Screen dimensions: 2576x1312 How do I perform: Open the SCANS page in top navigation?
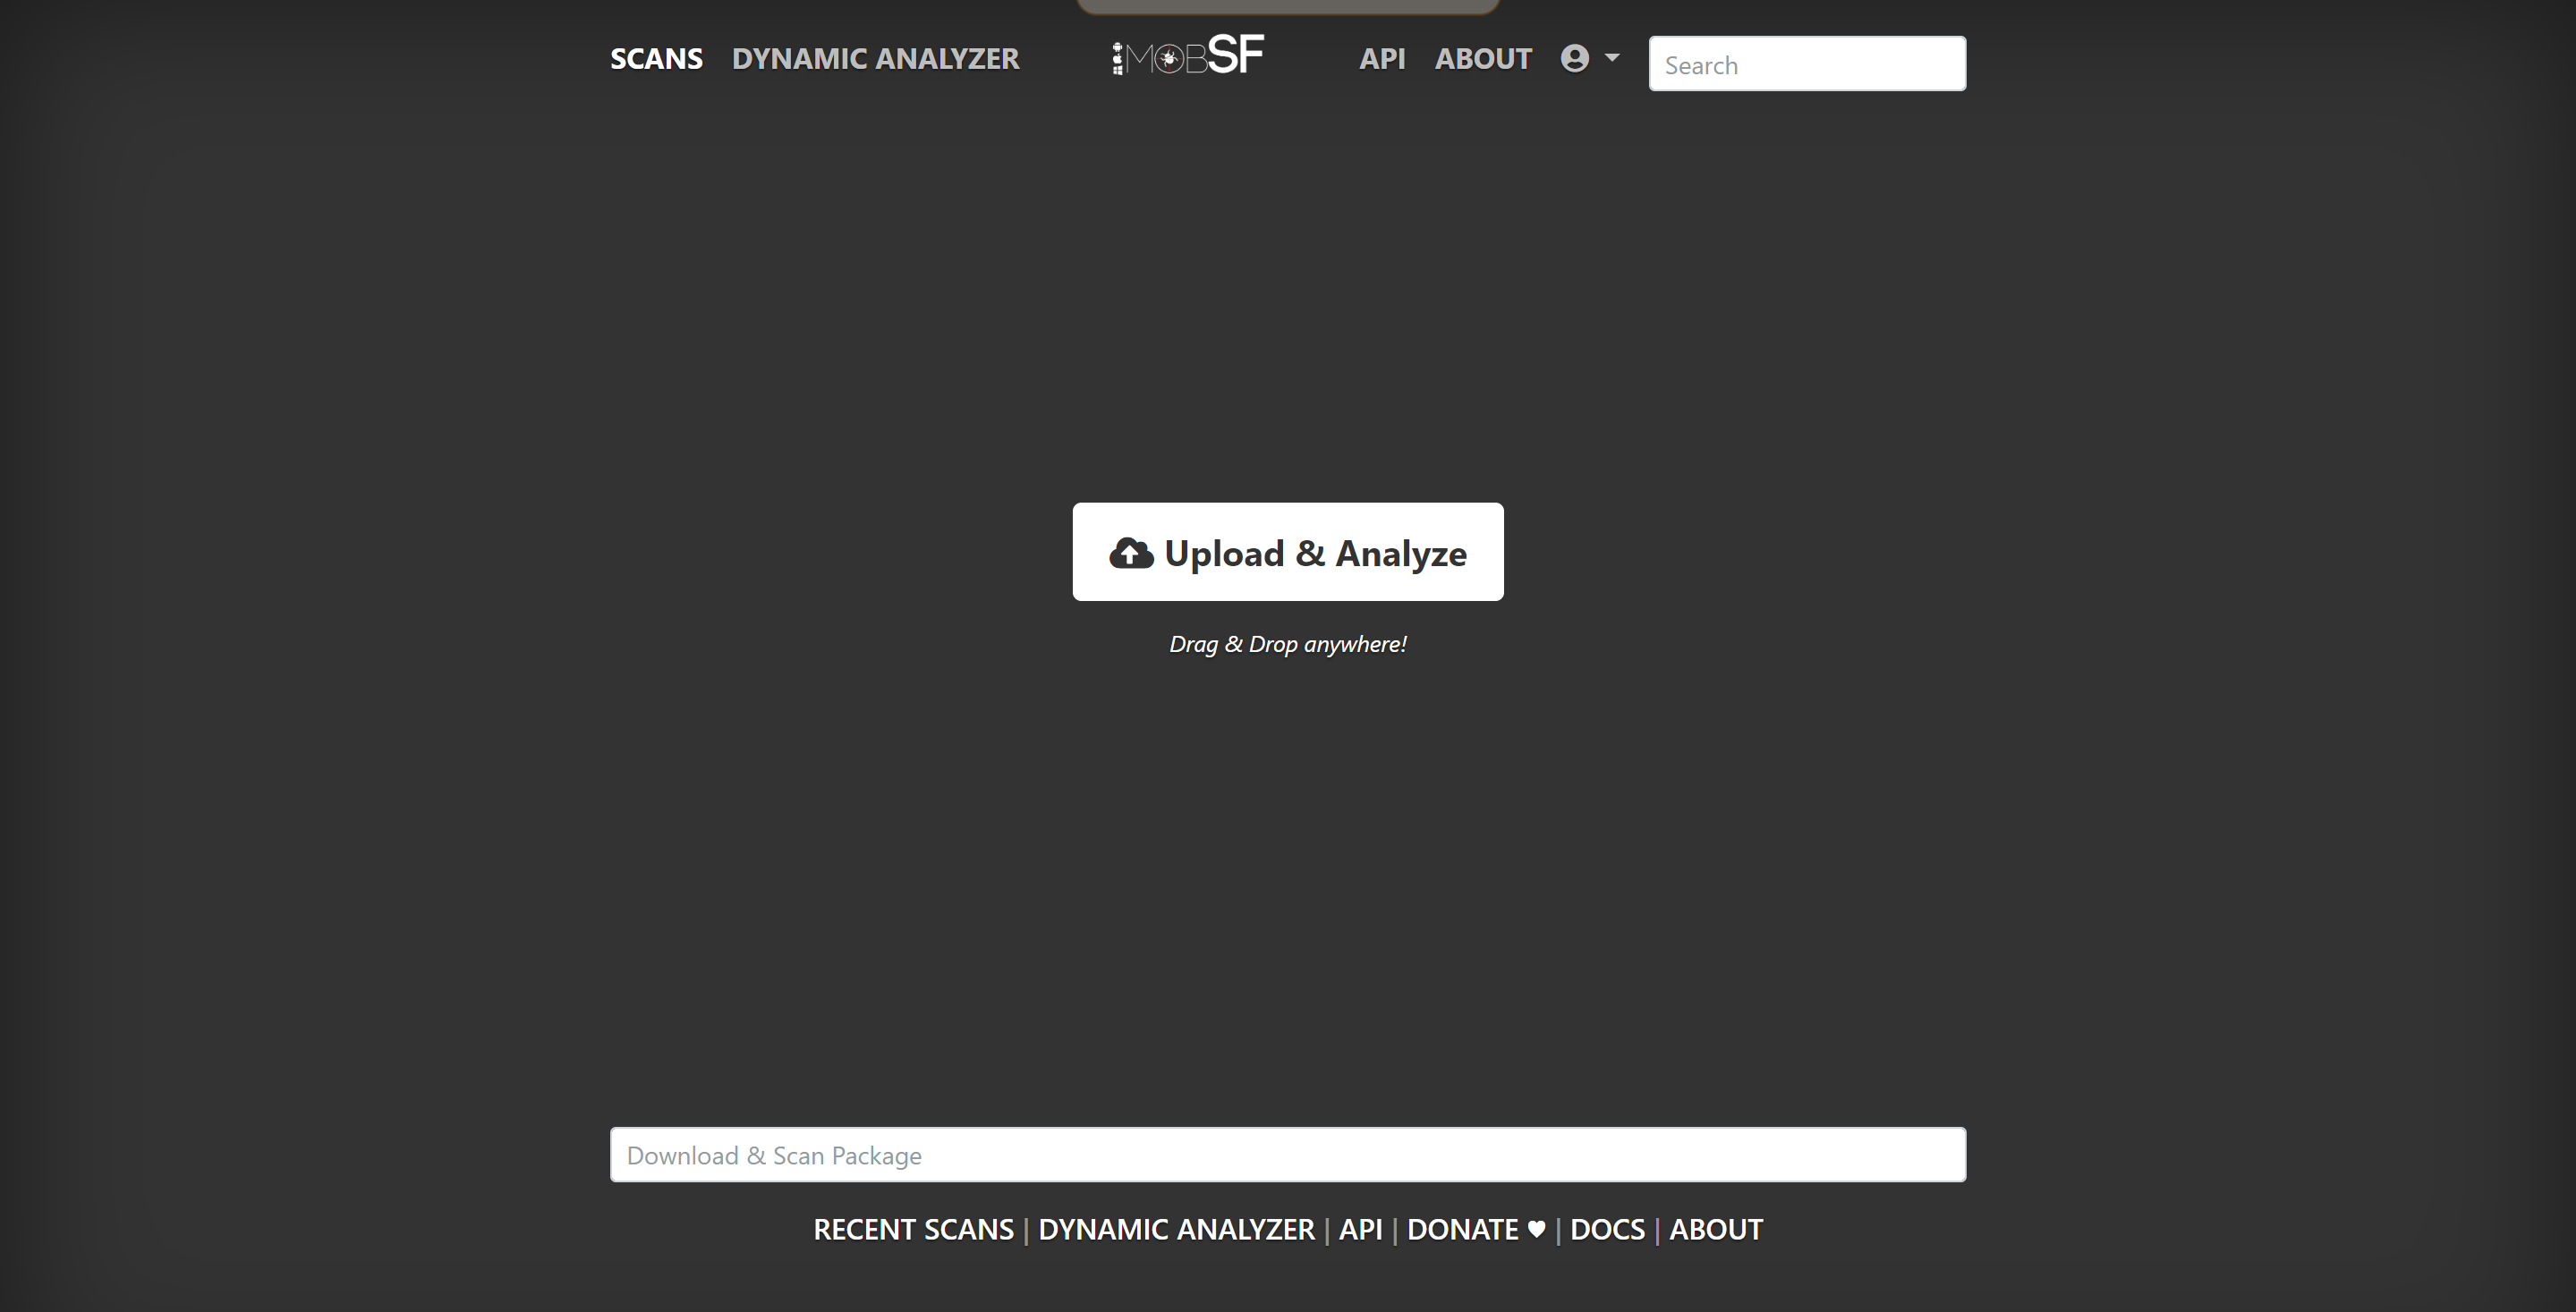(656, 59)
